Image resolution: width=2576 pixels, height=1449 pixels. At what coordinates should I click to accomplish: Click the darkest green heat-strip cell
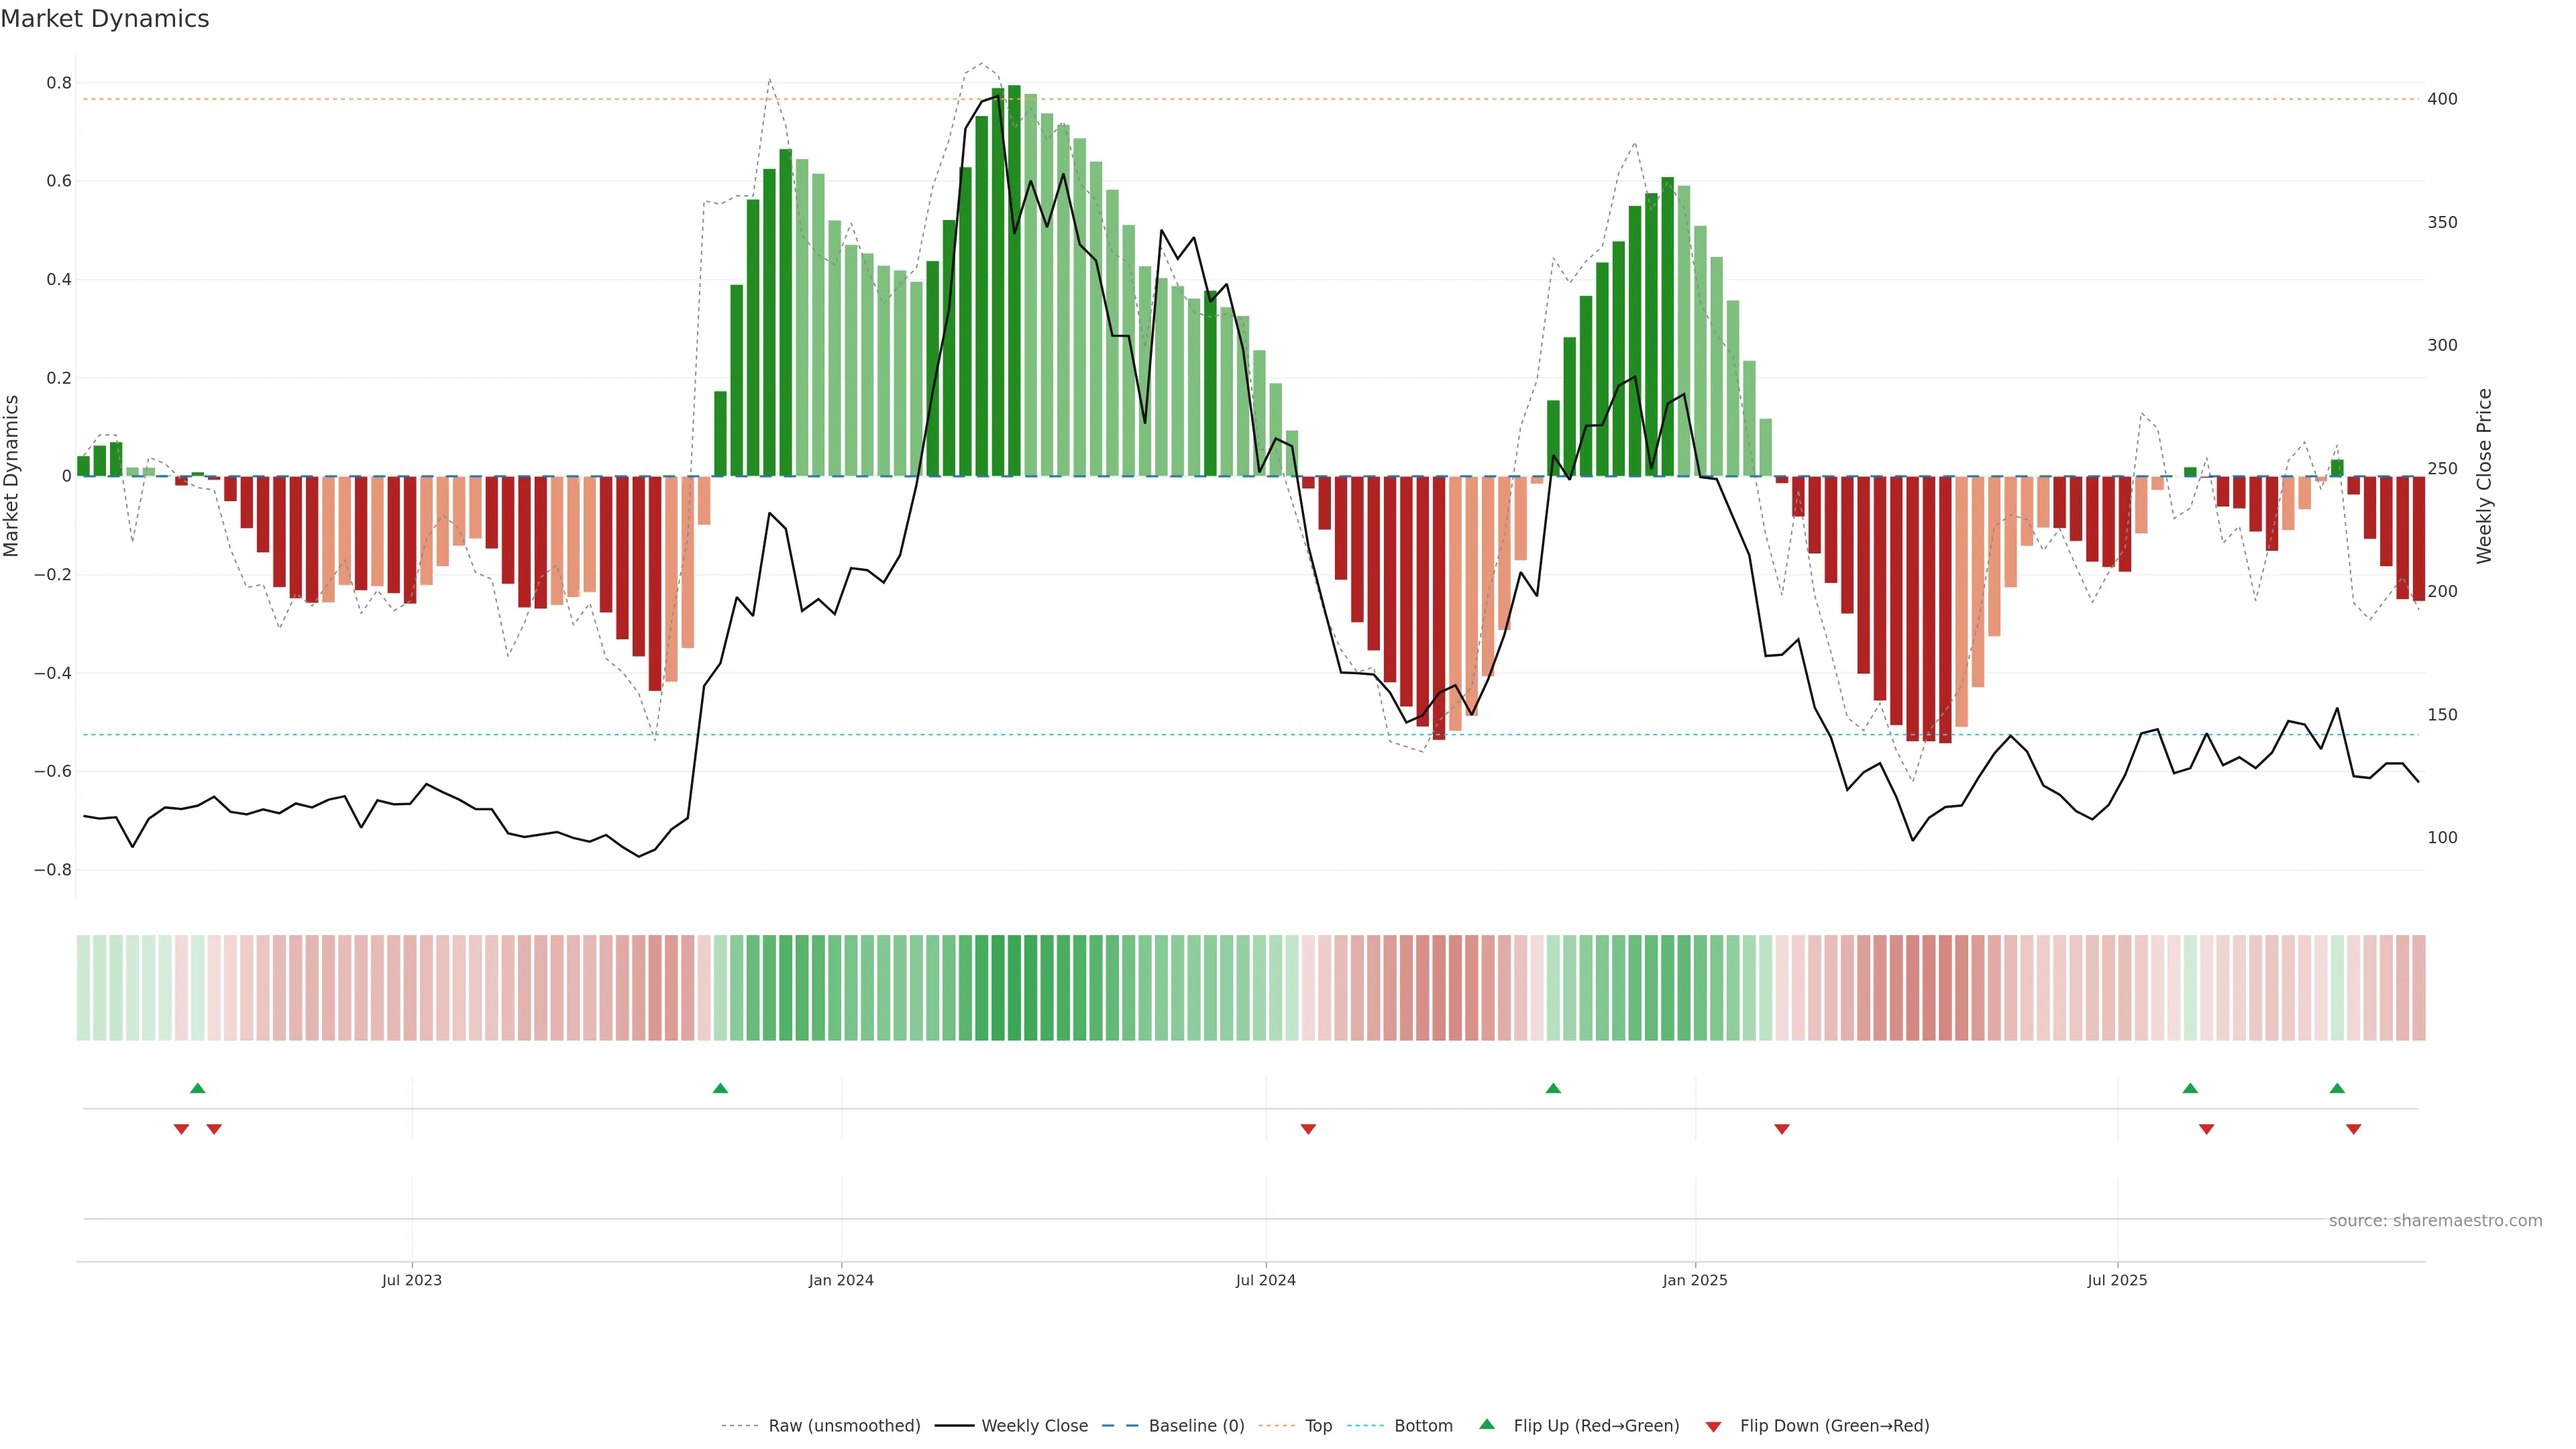point(1014,988)
